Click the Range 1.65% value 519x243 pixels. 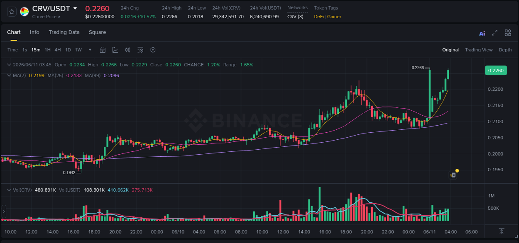point(247,65)
